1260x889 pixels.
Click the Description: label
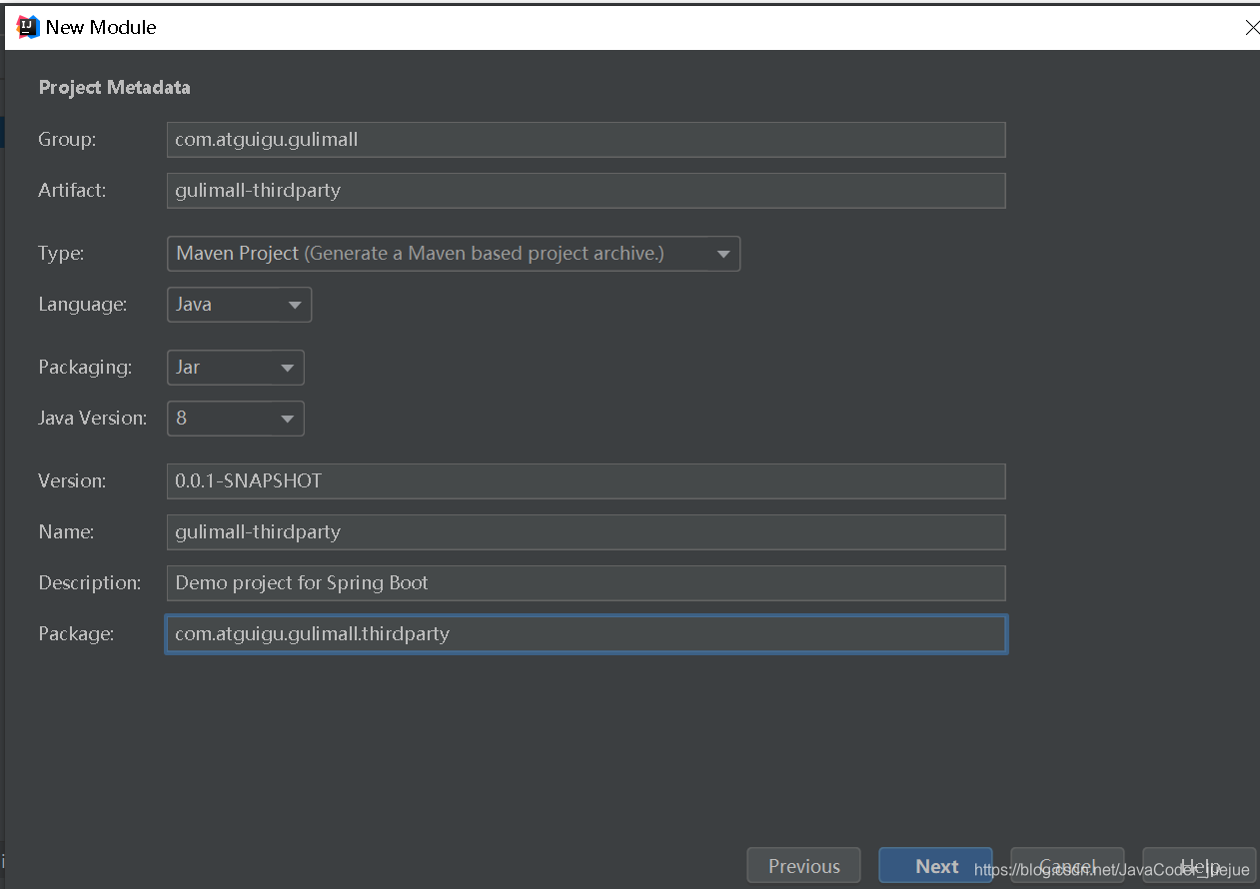click(90, 583)
